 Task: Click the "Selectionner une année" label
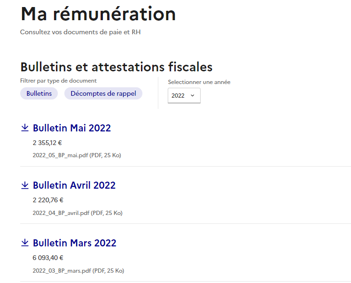(199, 82)
